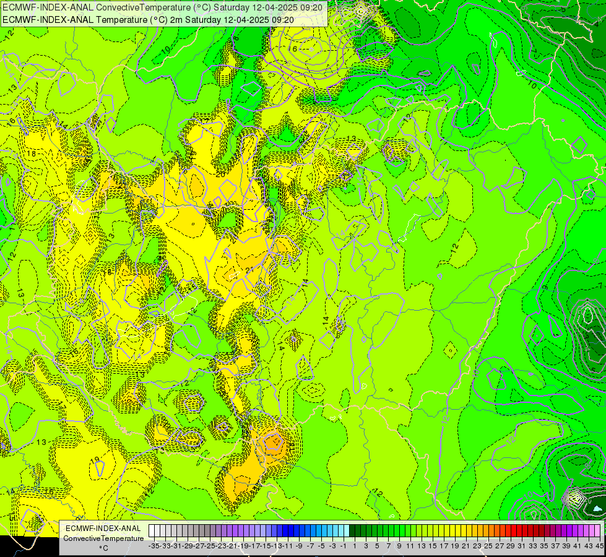Click the ConvectiveTemperature title line at top
This screenshot has height=557, width=606.
click(x=162, y=7)
